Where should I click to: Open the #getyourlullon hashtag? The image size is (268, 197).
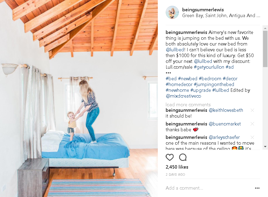click(x=209, y=67)
